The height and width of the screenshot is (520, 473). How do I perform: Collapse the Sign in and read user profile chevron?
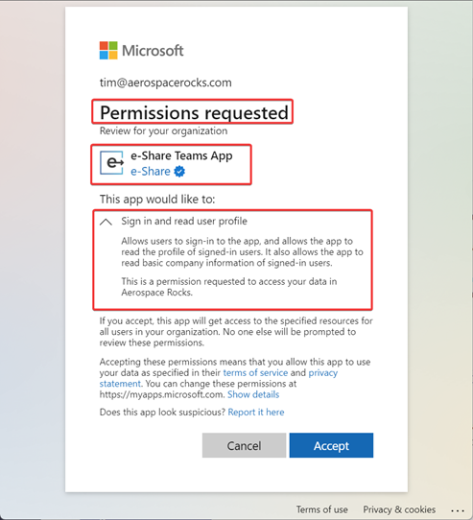click(x=106, y=222)
